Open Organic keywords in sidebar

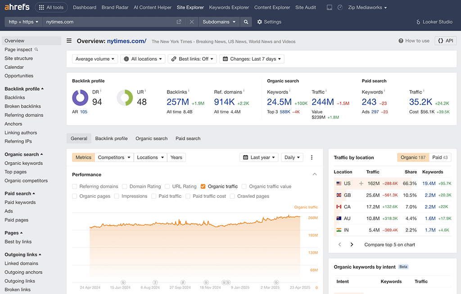coord(23,163)
